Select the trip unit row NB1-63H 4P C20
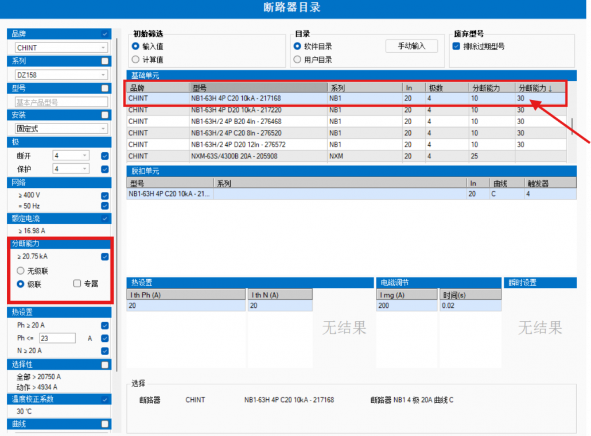The width and height of the screenshot is (591, 436). (351, 194)
